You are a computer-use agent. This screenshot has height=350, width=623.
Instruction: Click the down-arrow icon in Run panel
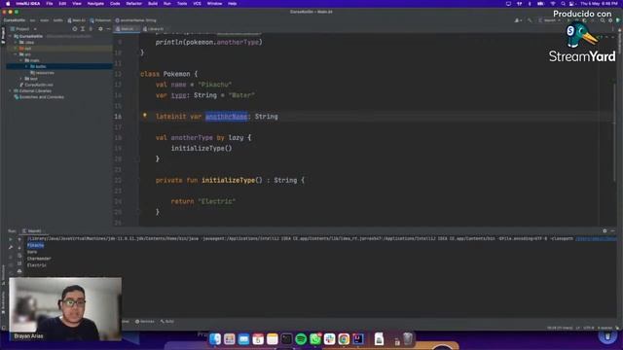pos(19,247)
